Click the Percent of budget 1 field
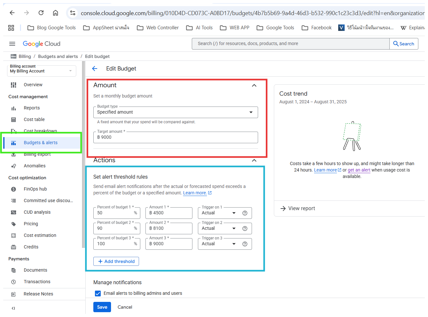 (x=117, y=213)
